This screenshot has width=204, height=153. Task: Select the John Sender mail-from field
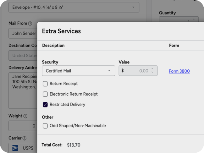coord(23,33)
